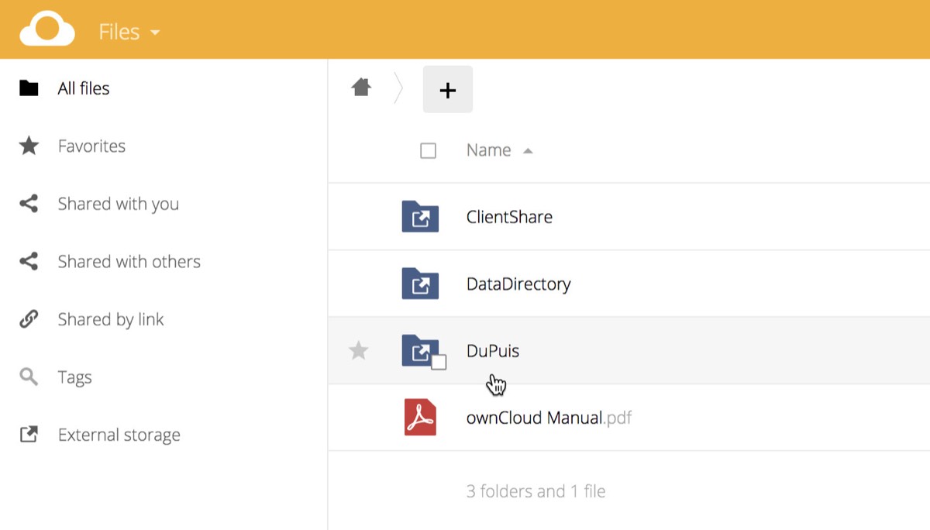Toggle the select all files checkbox
The width and height of the screenshot is (930, 530).
[x=428, y=150]
